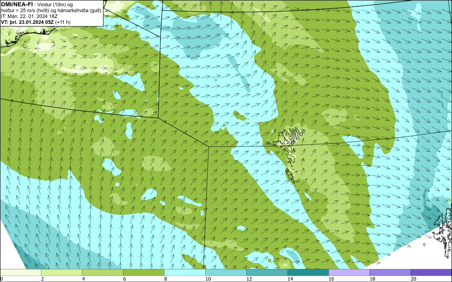452x282 pixels.
Task: Click the legend swatch above 20 m/s
Action: click(x=431, y=272)
